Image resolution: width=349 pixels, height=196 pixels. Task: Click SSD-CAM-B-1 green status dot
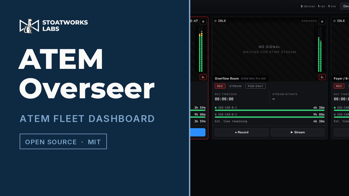click(x=216, y=108)
